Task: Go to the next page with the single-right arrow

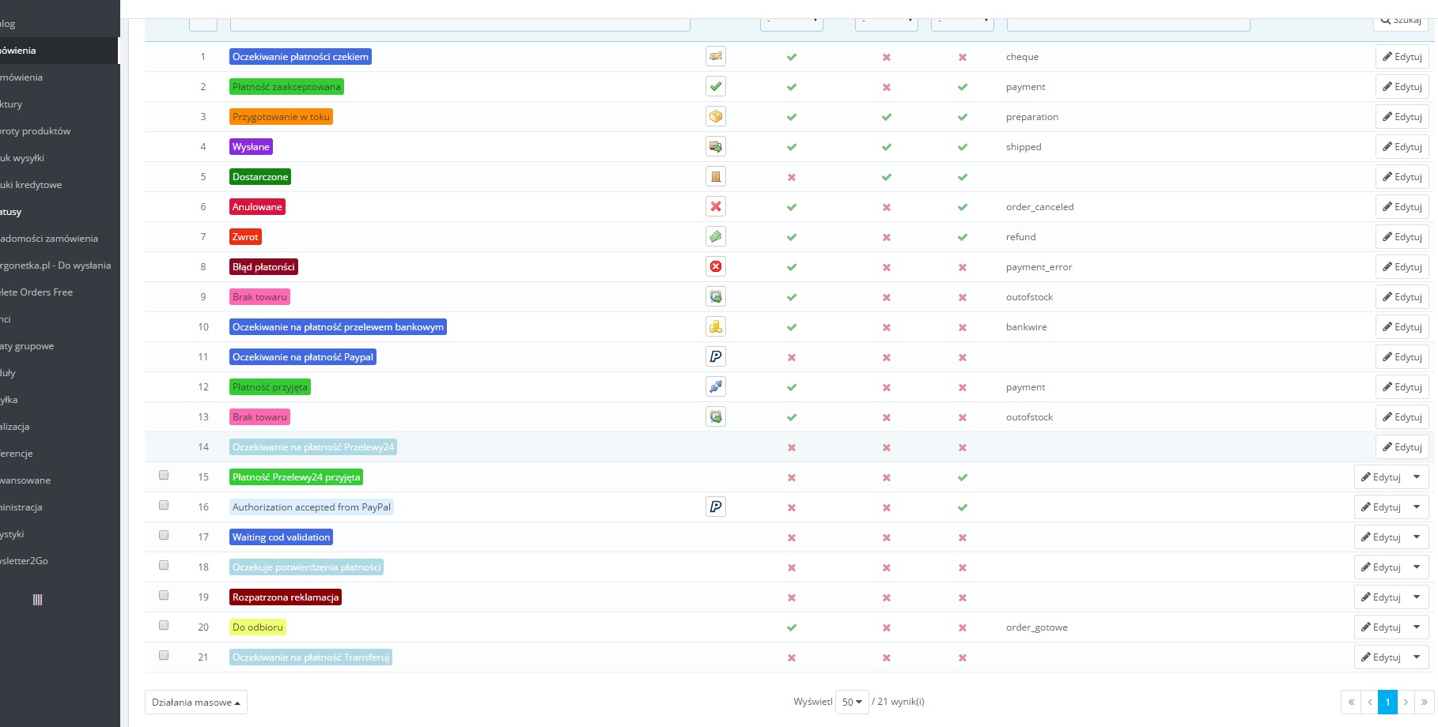Action: (x=1406, y=702)
